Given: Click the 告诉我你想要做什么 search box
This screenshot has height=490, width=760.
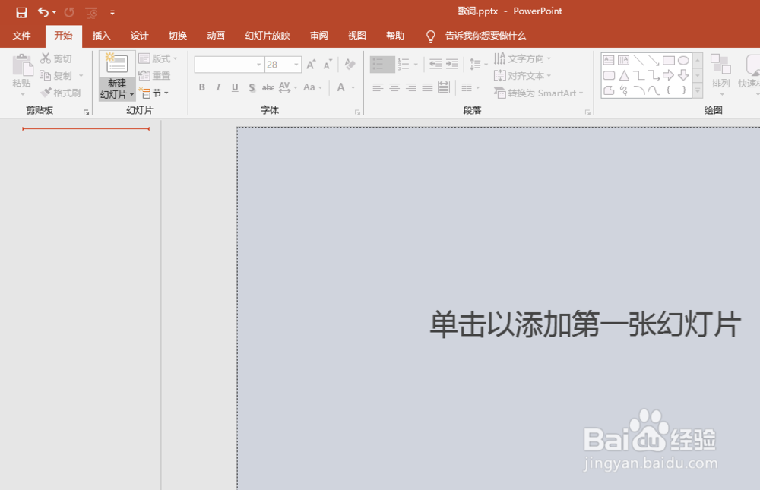Looking at the screenshot, I should click(485, 36).
